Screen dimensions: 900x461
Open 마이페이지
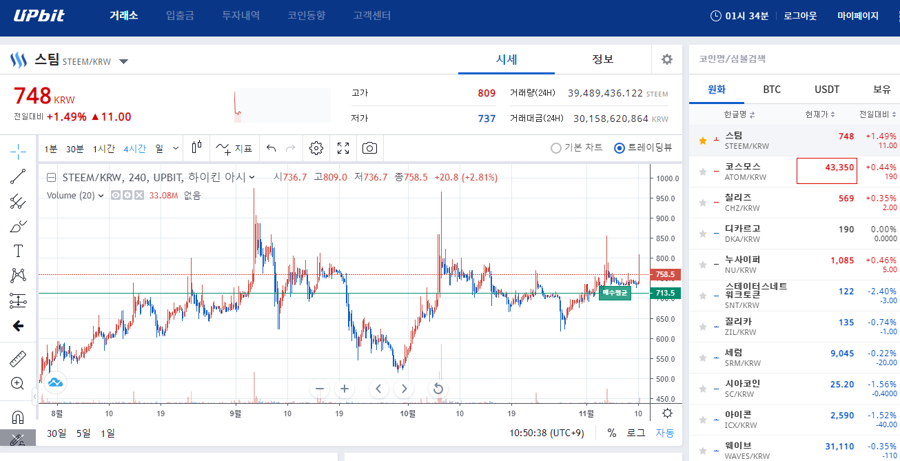[858, 16]
